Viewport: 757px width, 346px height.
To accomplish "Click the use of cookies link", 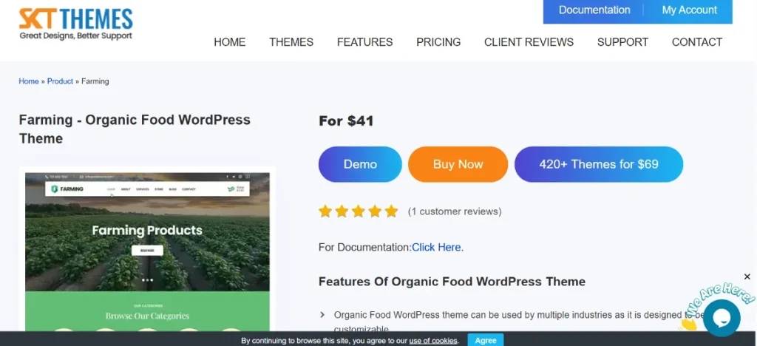I will [433, 341].
